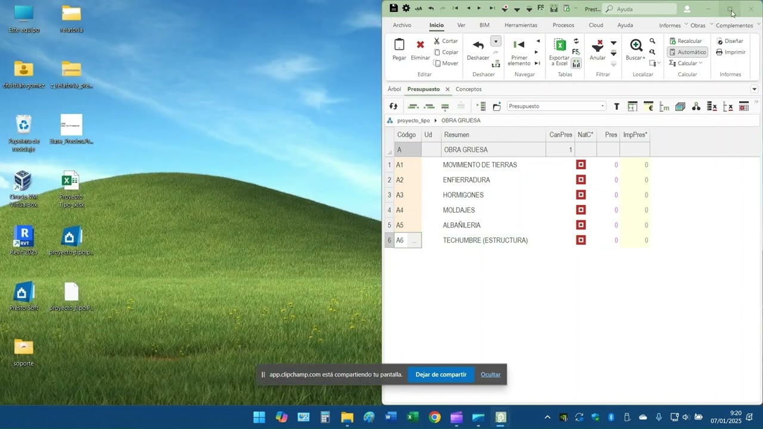This screenshot has height=429, width=763.
Task: Switch to the Ver ribbon tab
Action: (x=461, y=25)
